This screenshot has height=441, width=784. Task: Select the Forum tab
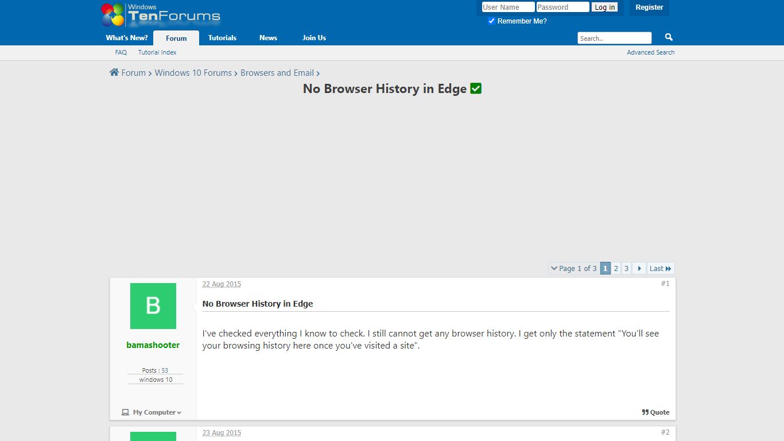click(x=176, y=38)
